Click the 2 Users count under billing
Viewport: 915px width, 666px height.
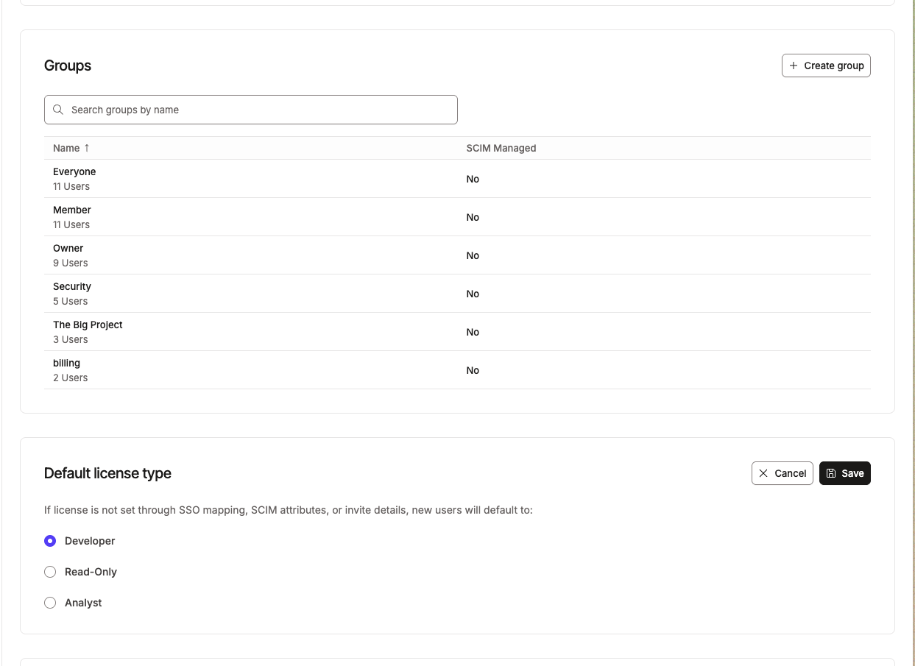pos(71,378)
